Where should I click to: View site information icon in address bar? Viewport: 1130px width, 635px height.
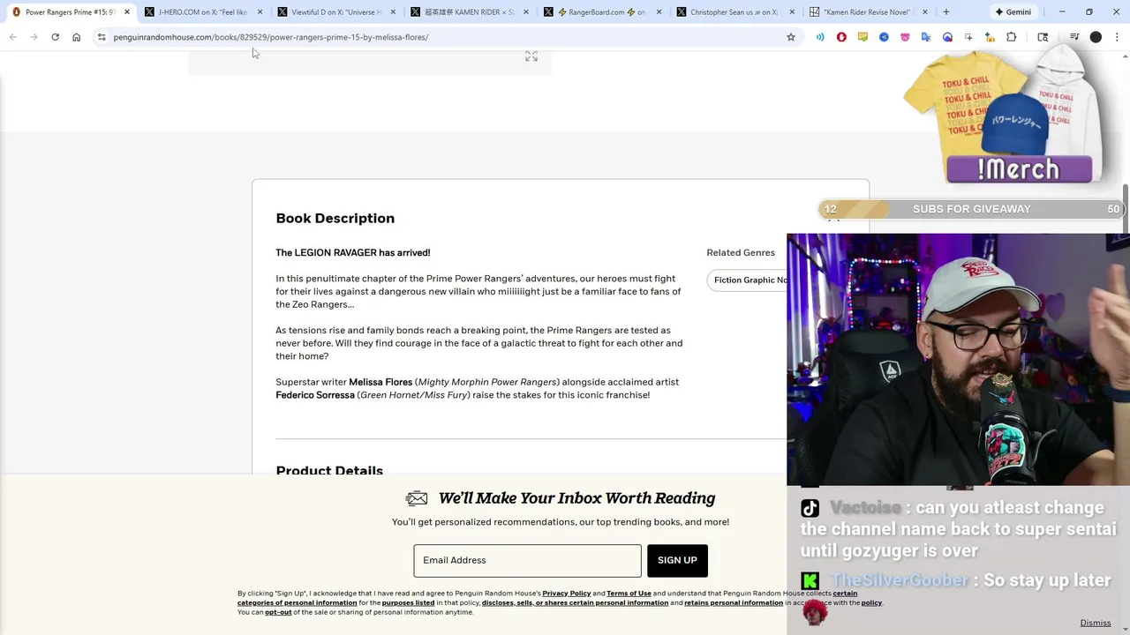[102, 37]
